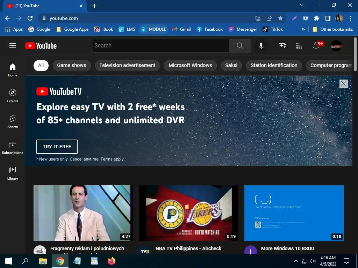
Task: Select the All filter chip
Action: pos(41,65)
